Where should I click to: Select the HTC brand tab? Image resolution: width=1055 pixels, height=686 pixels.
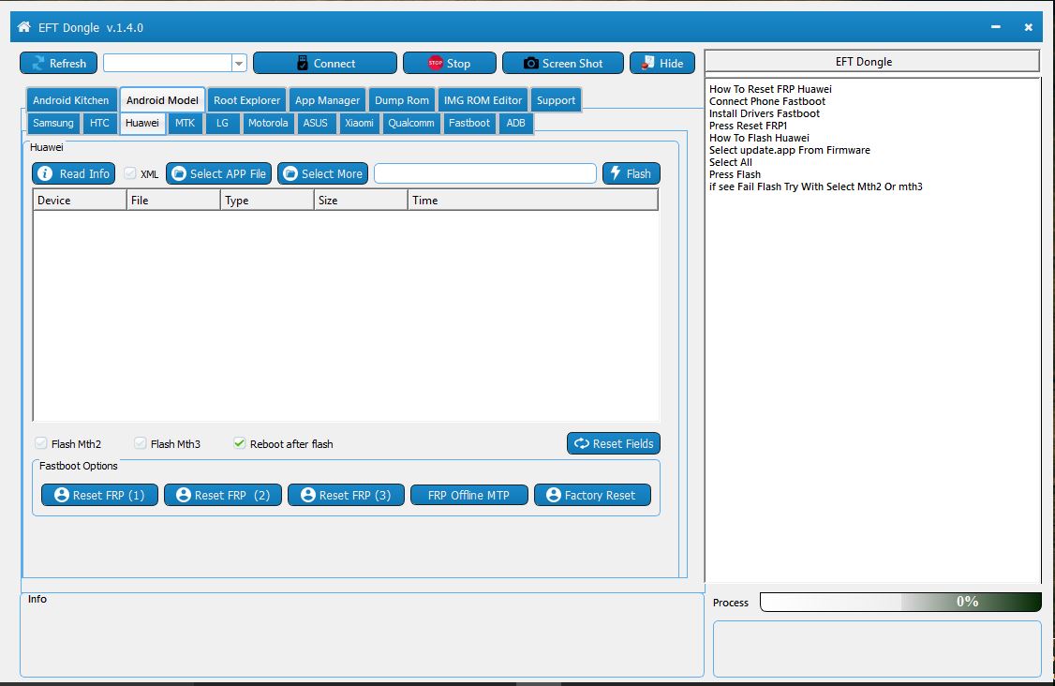[x=99, y=123]
